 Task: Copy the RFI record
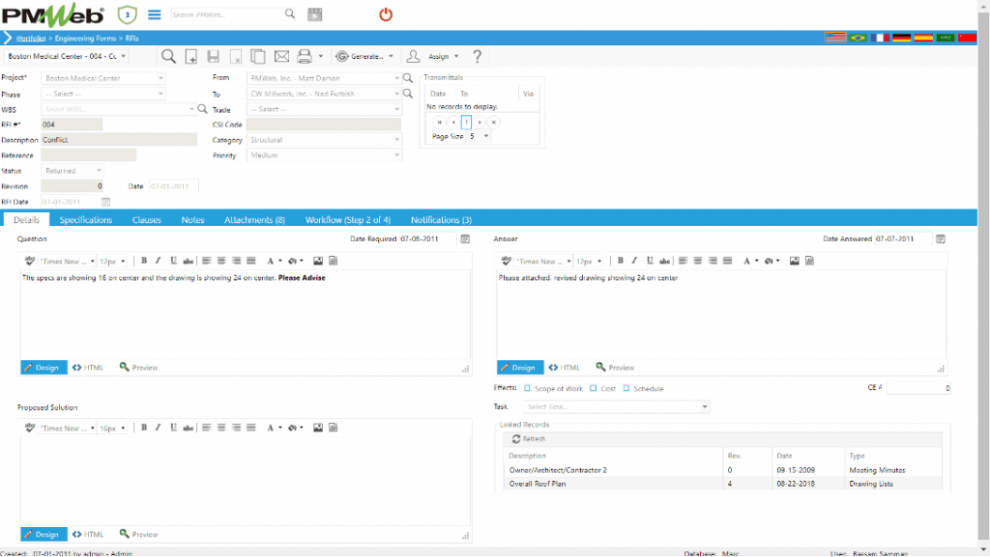click(x=257, y=56)
